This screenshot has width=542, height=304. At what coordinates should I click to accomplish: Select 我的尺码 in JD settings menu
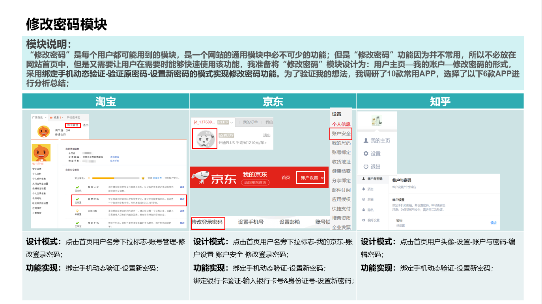[x=341, y=143]
